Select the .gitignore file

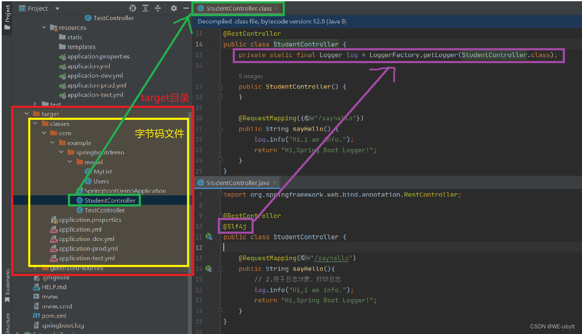pyautogui.click(x=51, y=277)
